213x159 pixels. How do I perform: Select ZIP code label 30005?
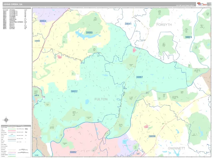click(89, 32)
